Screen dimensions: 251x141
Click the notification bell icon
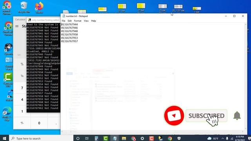[237, 116]
